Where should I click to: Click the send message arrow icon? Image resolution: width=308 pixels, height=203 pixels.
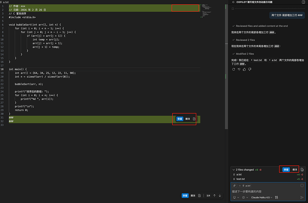pos(302,197)
